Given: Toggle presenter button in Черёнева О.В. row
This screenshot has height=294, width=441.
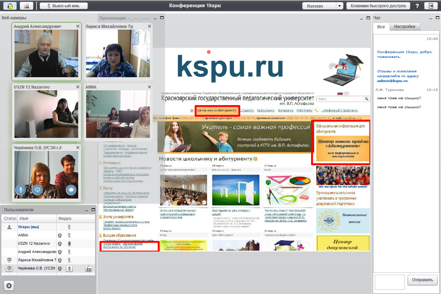Looking at the screenshot, I should (9, 269).
